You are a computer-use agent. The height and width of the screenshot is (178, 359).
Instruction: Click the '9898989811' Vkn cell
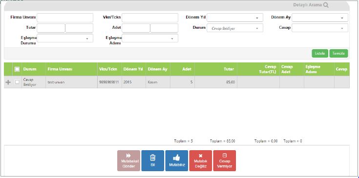pos(110,82)
